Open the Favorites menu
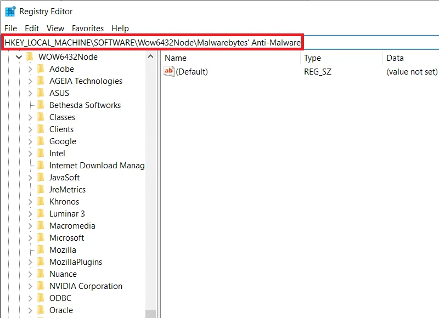439x318 pixels. click(88, 29)
